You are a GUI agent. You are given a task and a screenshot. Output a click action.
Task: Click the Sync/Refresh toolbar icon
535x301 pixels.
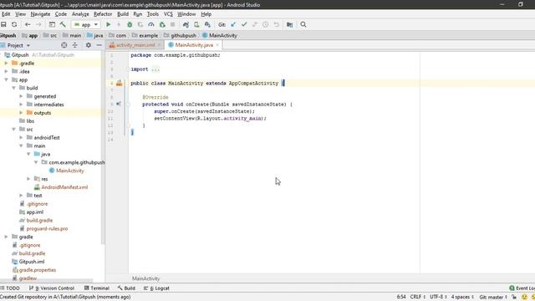(x=14, y=24)
